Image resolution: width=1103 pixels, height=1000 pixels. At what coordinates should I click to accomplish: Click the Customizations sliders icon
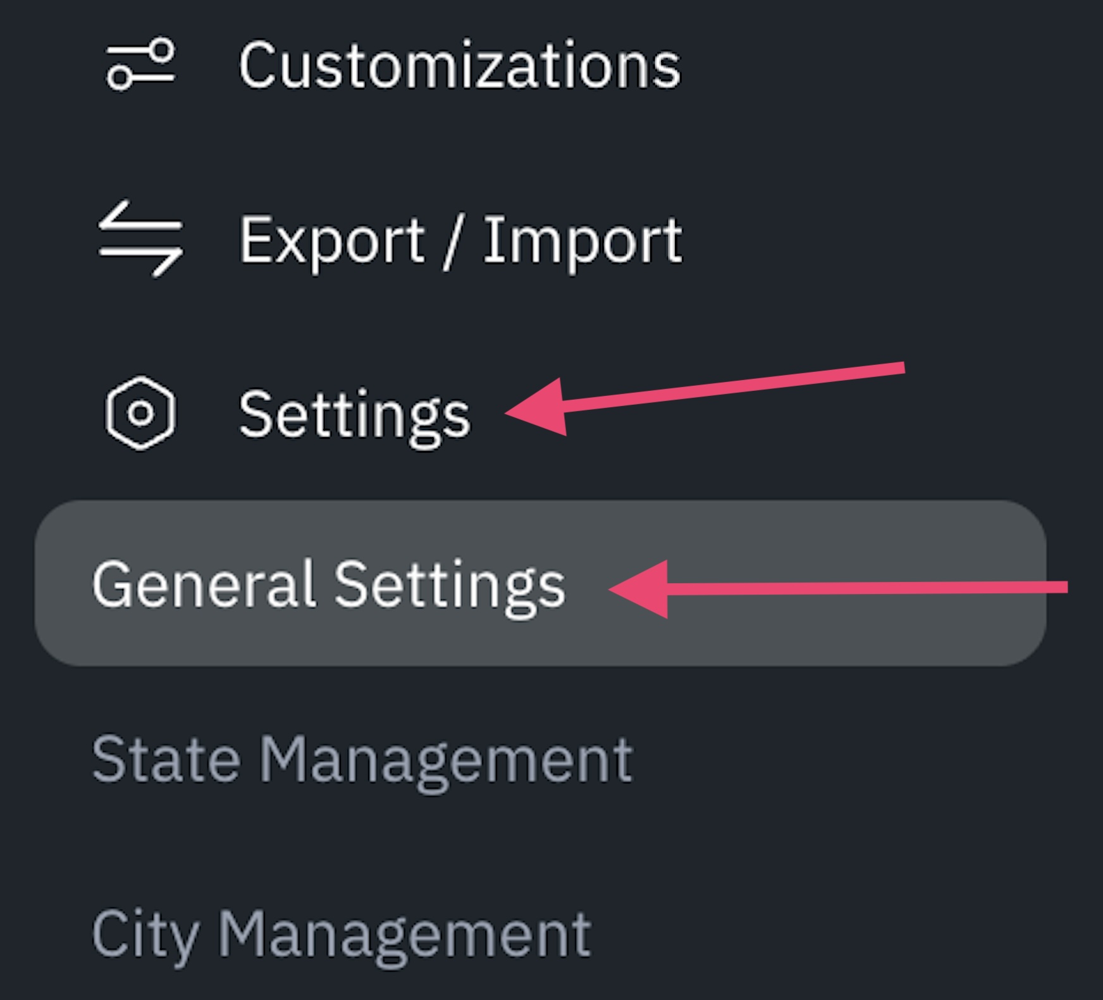coord(140,64)
